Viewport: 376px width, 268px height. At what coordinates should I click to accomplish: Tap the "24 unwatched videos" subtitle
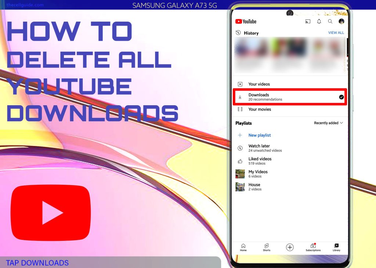click(265, 151)
